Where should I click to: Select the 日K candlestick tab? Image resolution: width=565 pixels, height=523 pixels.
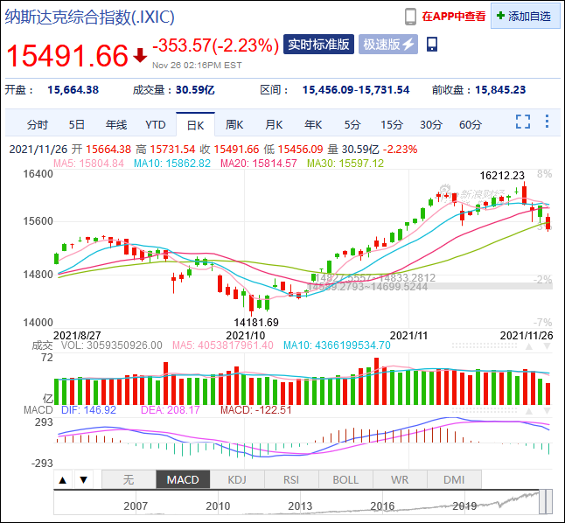(195, 125)
